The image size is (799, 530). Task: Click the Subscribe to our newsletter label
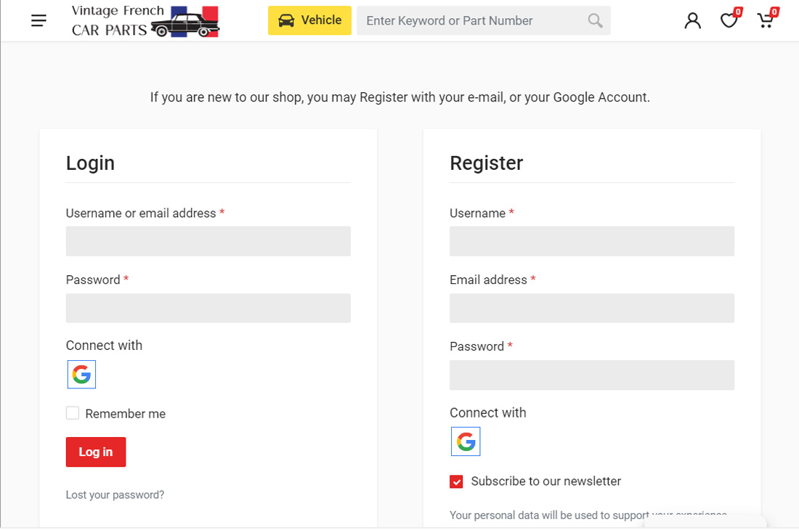pyautogui.click(x=545, y=481)
